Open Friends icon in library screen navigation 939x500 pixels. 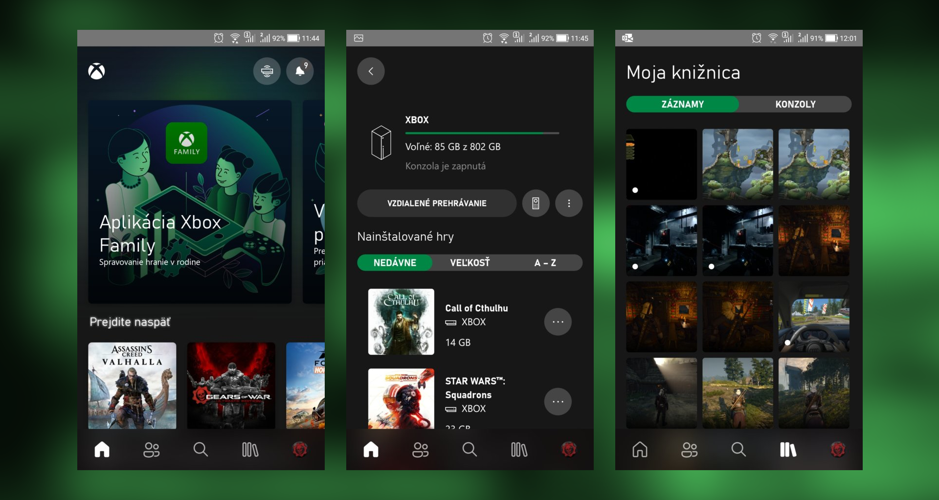click(x=690, y=450)
